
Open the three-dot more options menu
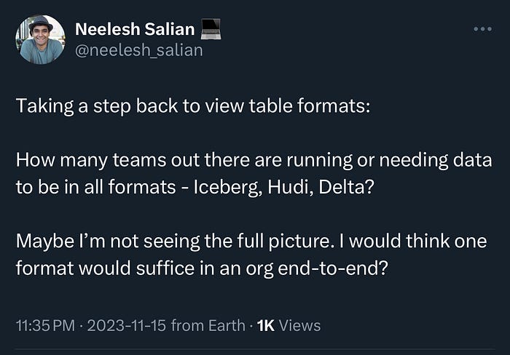click(x=482, y=30)
